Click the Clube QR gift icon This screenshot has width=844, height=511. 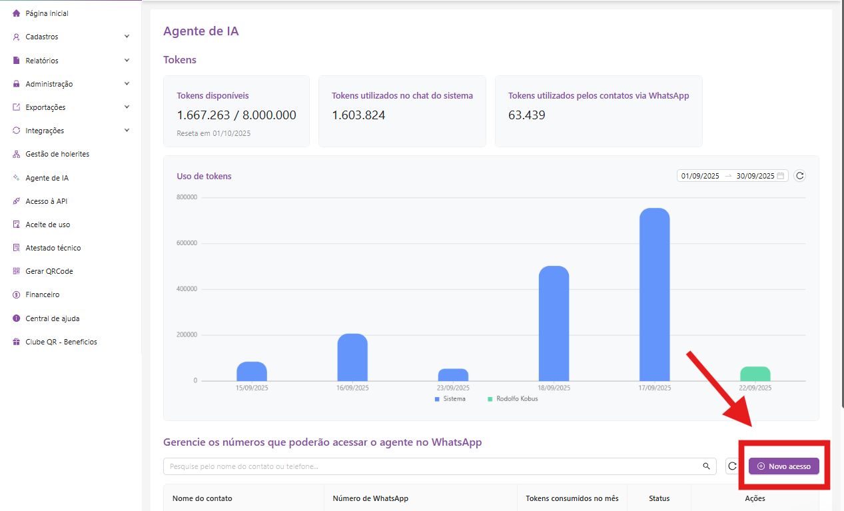17,342
